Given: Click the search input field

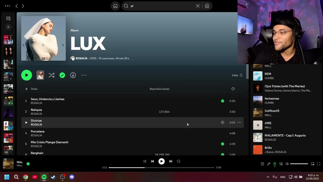Looking at the screenshot, I should click(x=161, y=6).
